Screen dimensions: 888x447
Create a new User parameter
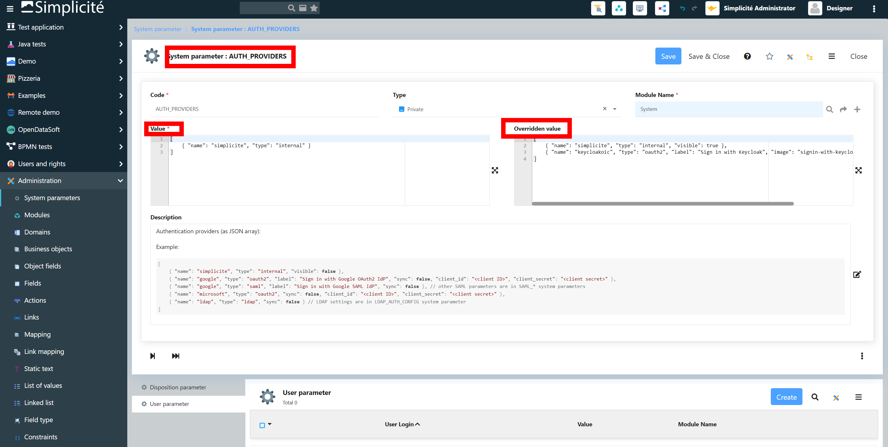(786, 397)
